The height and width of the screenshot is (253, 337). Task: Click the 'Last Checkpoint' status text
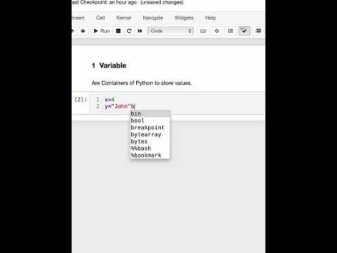coord(128,2)
